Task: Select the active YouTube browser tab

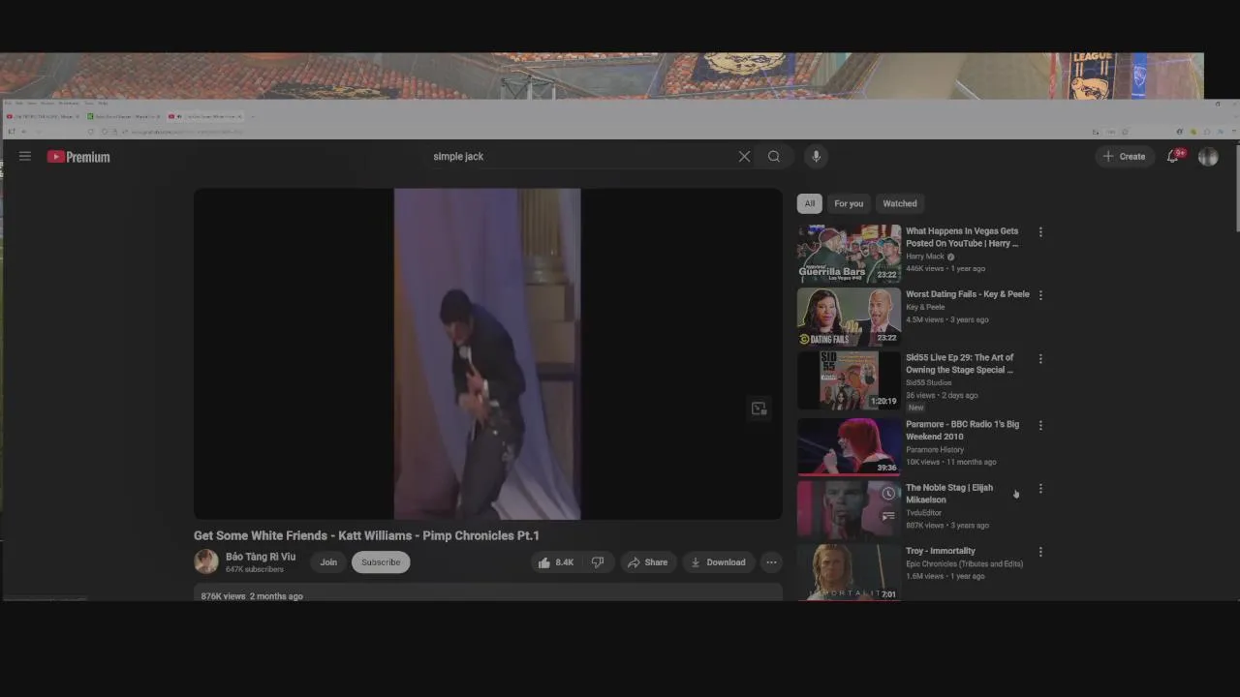Action: 204,116
